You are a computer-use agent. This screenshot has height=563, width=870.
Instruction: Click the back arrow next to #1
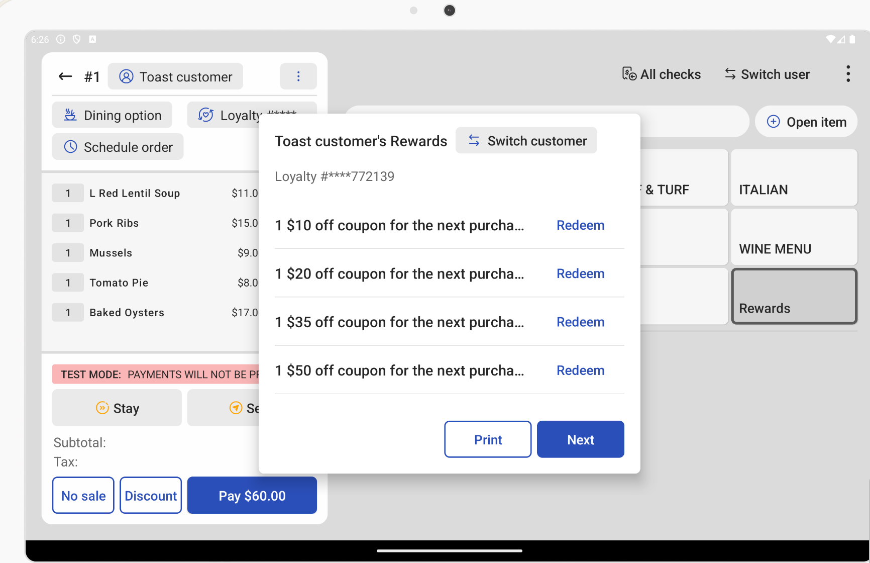click(65, 76)
